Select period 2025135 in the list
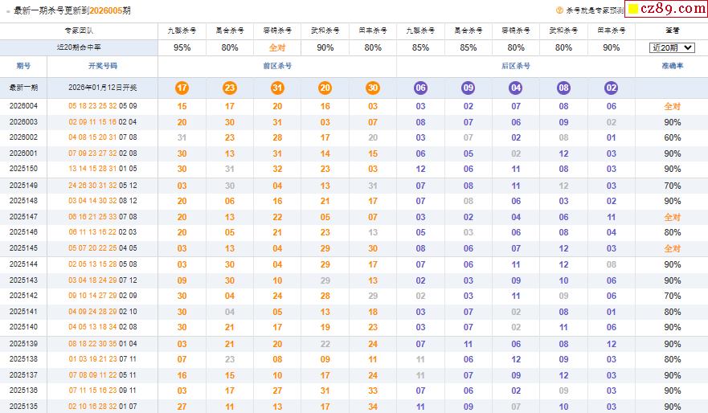This screenshot has width=708, height=413. pos(23,407)
